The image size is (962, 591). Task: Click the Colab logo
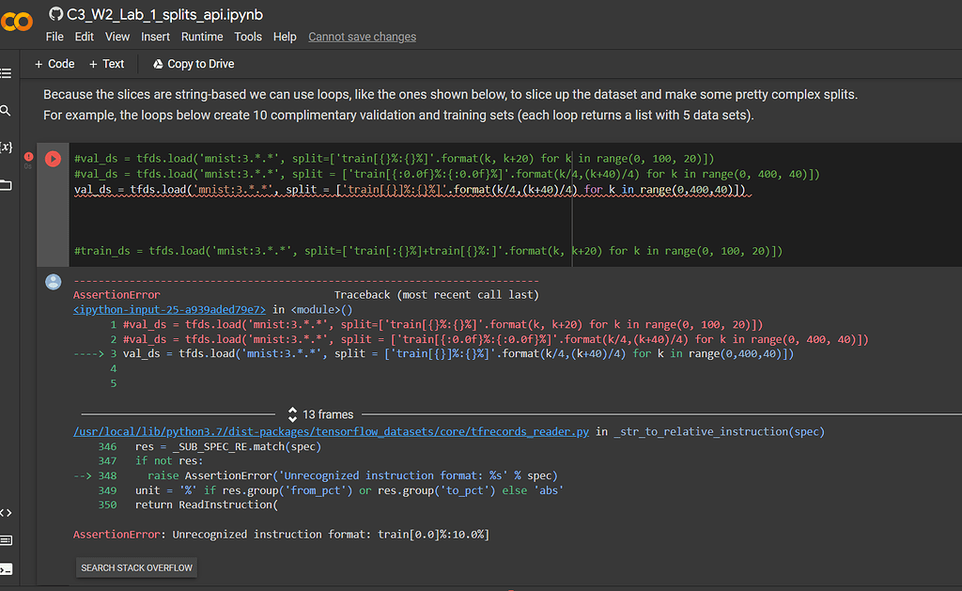pyautogui.click(x=16, y=21)
